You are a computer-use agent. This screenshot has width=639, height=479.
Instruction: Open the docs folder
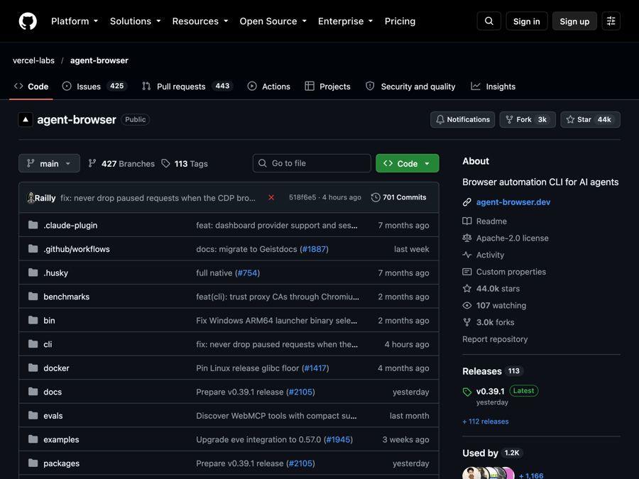(x=53, y=392)
